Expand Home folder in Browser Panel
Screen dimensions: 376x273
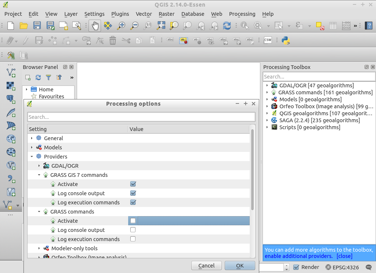26,89
